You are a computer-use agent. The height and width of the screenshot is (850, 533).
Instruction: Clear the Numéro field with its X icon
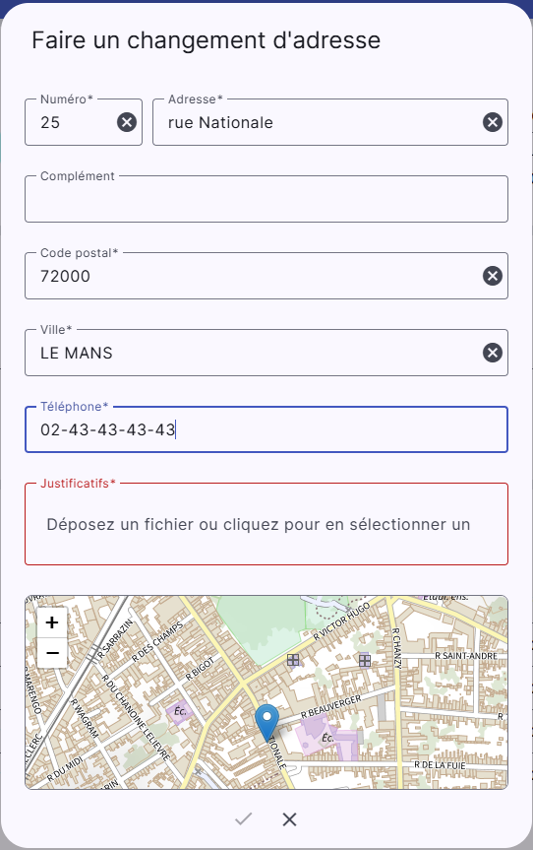point(127,122)
